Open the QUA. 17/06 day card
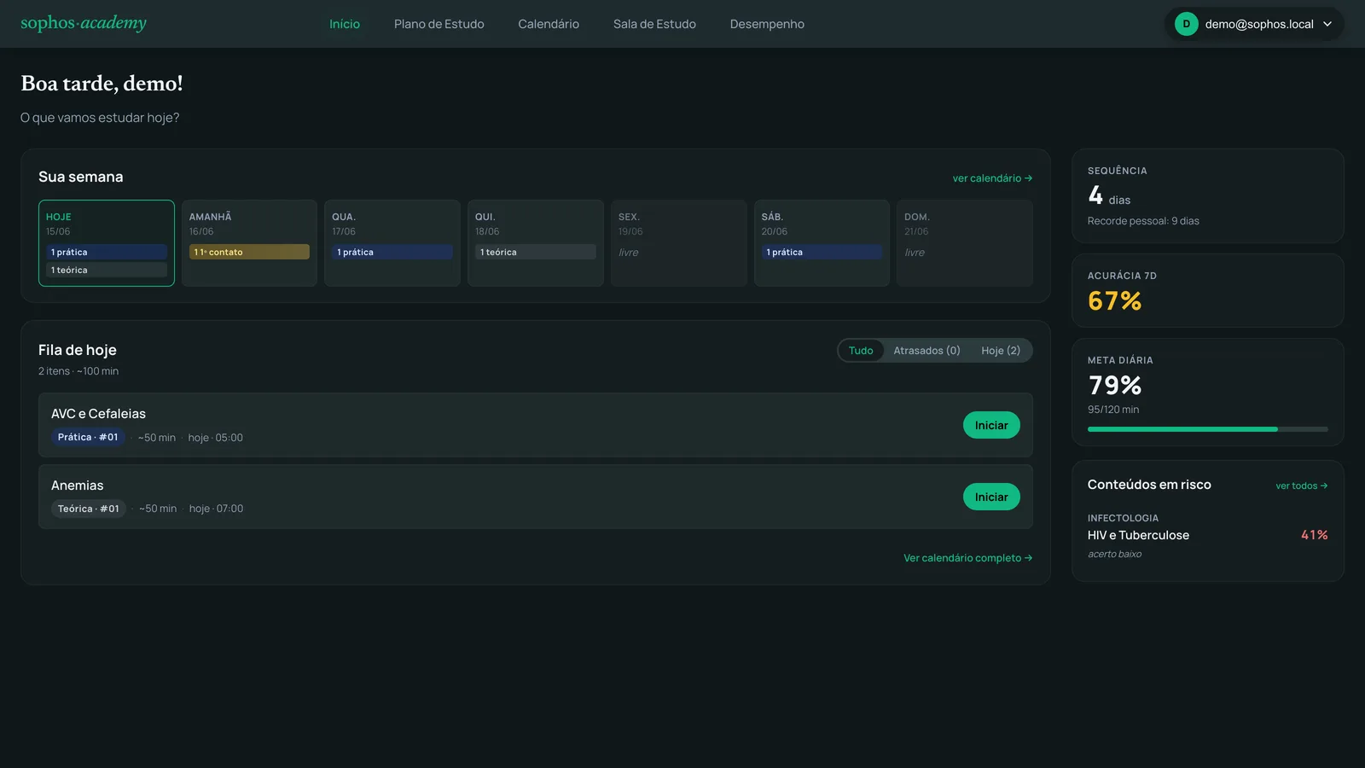1365x768 pixels. point(392,243)
